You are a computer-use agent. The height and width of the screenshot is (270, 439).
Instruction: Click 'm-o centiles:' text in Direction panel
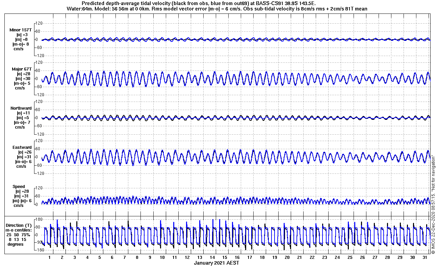19,230
